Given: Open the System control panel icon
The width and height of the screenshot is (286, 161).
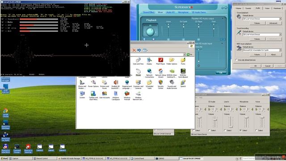Looking at the screenshot, I should click(82, 95).
